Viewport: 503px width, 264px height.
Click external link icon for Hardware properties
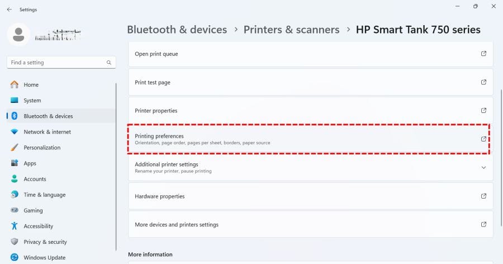(x=483, y=196)
